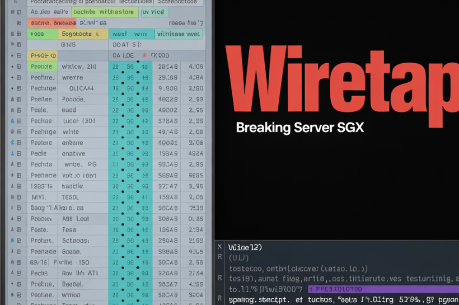Click the square row icon beside Peele.
This screenshot has height=305, width=459.
coord(18,110)
